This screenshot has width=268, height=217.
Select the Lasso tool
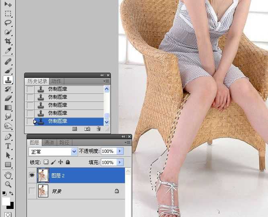tap(8, 22)
